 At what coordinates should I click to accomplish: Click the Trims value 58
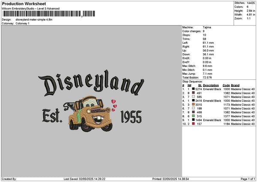[204, 39]
